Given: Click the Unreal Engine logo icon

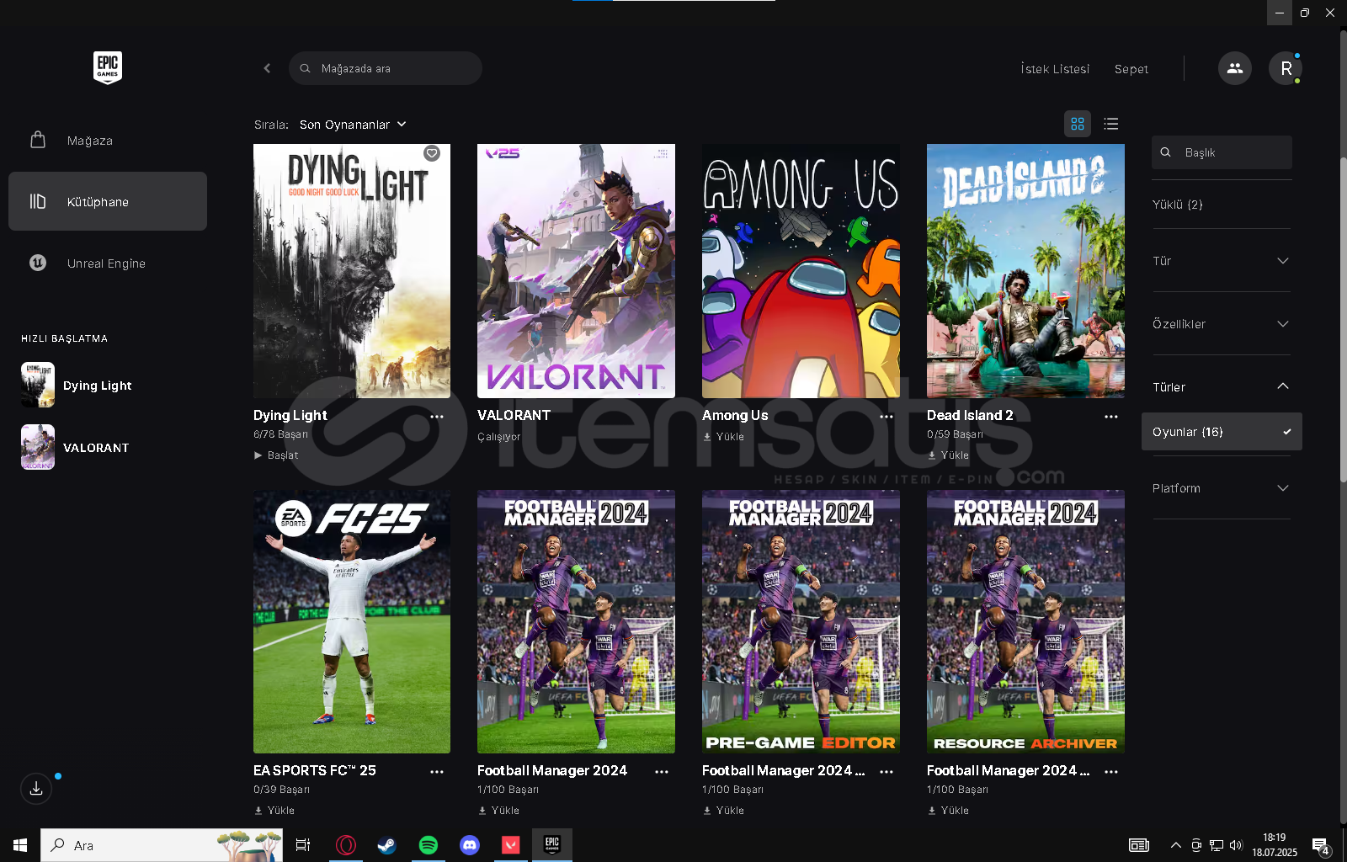Looking at the screenshot, I should 38,263.
